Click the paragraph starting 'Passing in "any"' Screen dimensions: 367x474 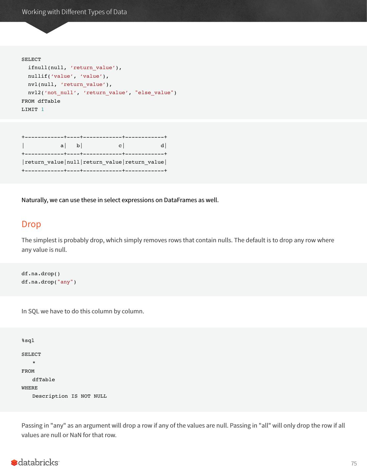pos(183,430)
